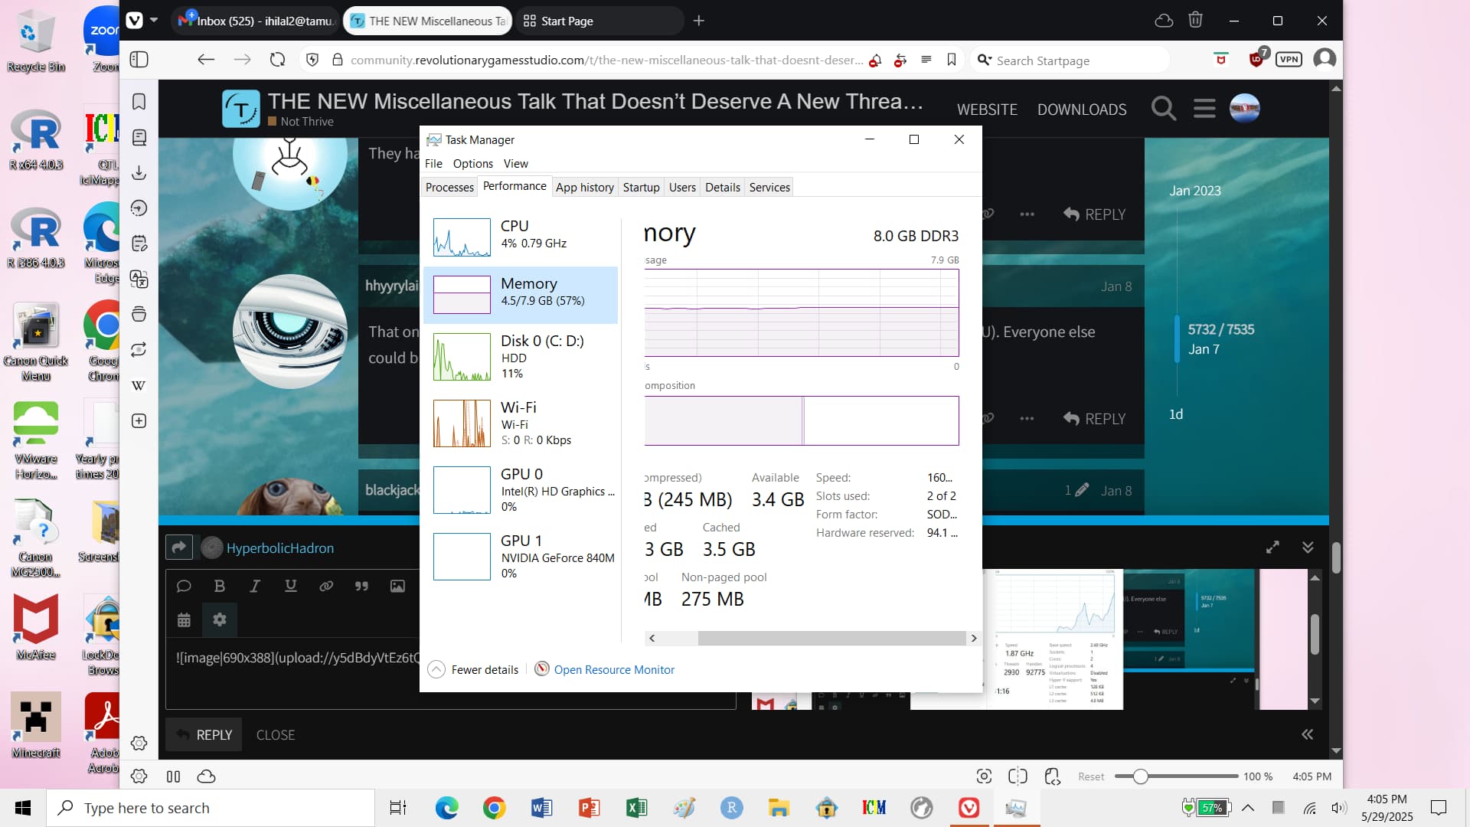Collapse Task Manager to fewer details
The width and height of the screenshot is (1470, 827).
click(x=473, y=669)
